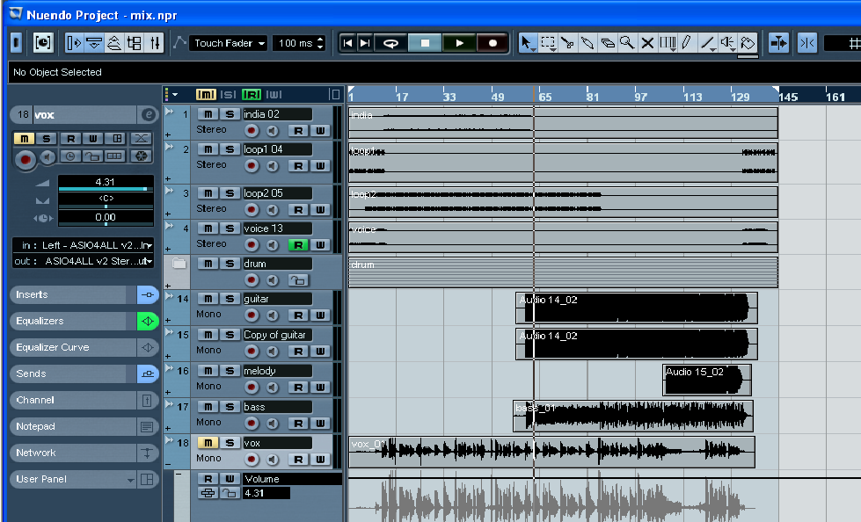Open the Notepad inspector section
The image size is (861, 522).
tap(70, 426)
